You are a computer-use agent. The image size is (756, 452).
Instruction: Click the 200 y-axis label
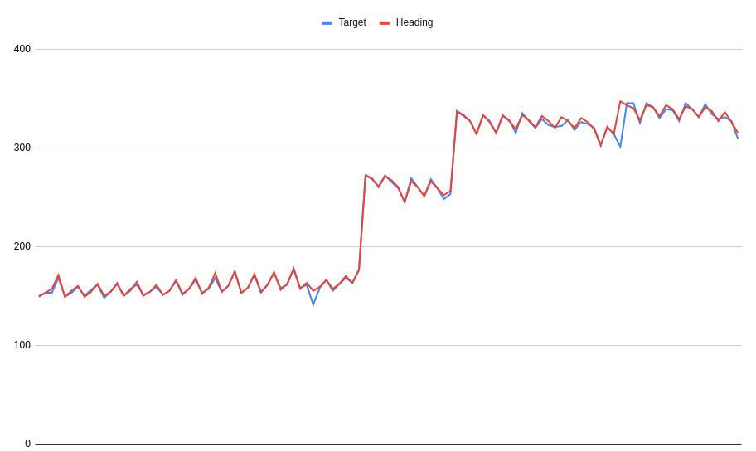[22, 246]
